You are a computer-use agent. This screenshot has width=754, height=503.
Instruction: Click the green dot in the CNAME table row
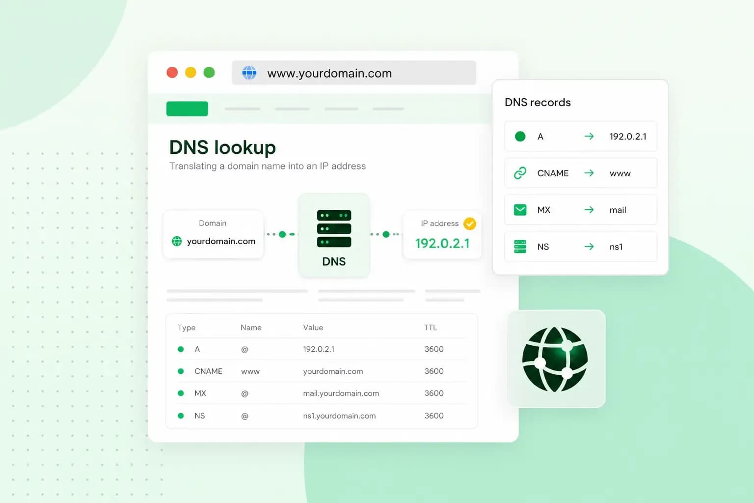(181, 371)
